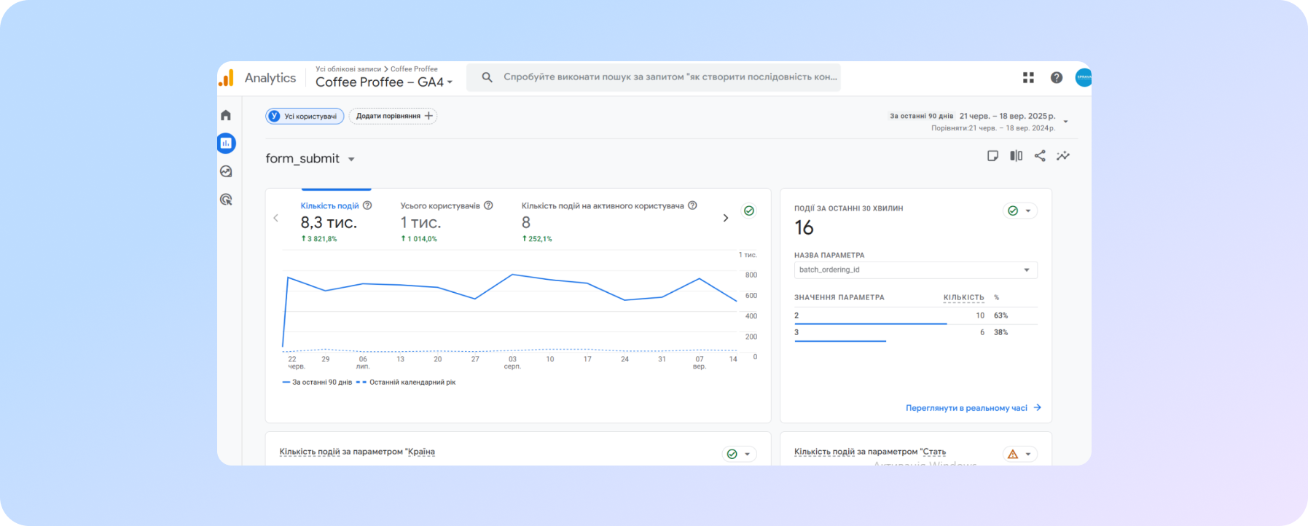Open the Help question mark icon
The image size is (1308, 526).
click(1056, 77)
